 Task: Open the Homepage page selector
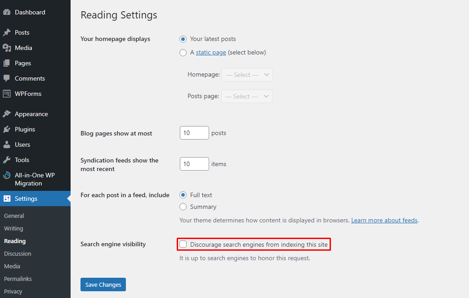tap(247, 74)
